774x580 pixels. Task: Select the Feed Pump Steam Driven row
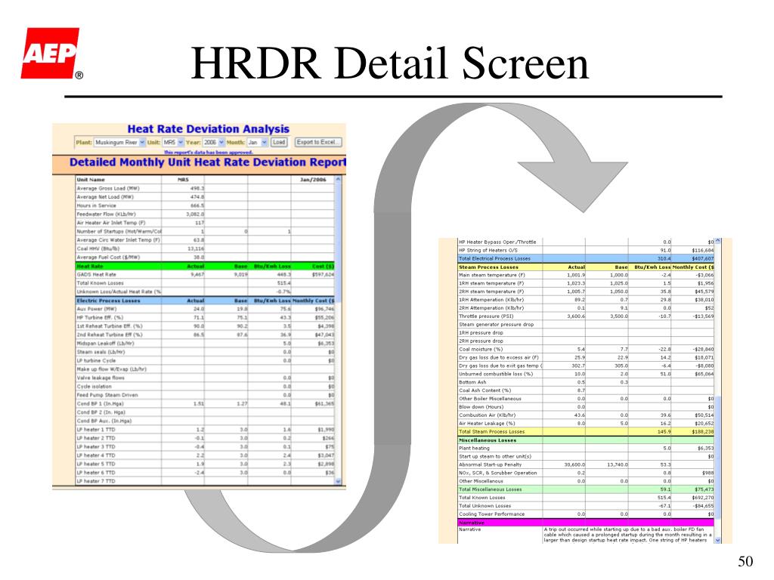tap(205, 395)
